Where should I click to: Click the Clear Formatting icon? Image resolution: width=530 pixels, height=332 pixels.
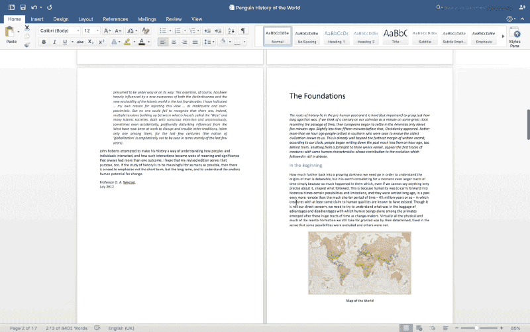click(146, 30)
